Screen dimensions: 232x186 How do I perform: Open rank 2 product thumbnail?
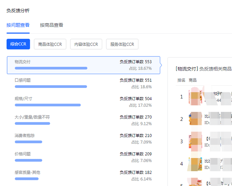pyautogui.click(x=195, y=119)
